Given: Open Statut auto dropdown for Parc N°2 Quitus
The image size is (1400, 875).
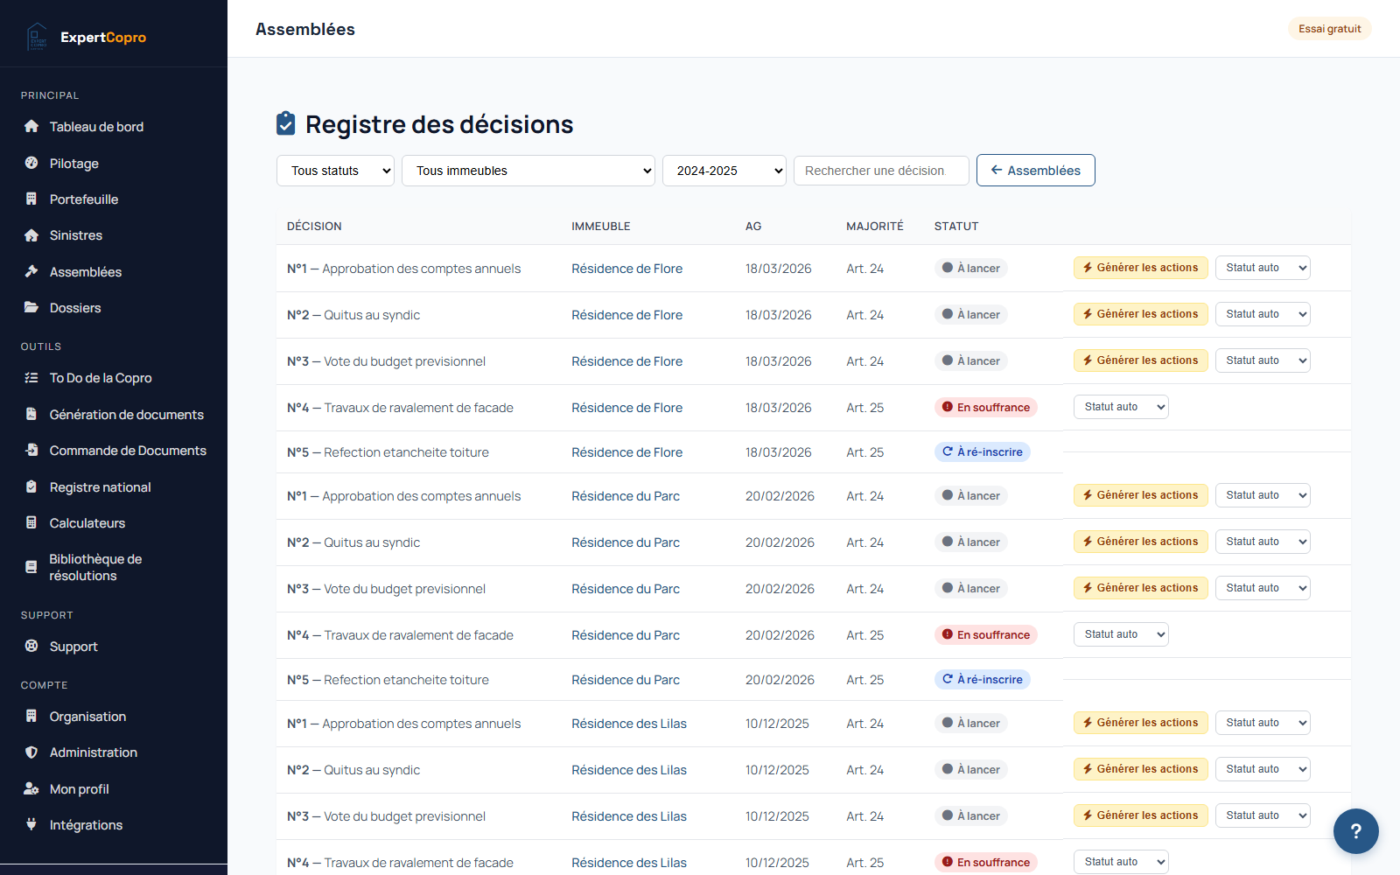Looking at the screenshot, I should point(1263,542).
